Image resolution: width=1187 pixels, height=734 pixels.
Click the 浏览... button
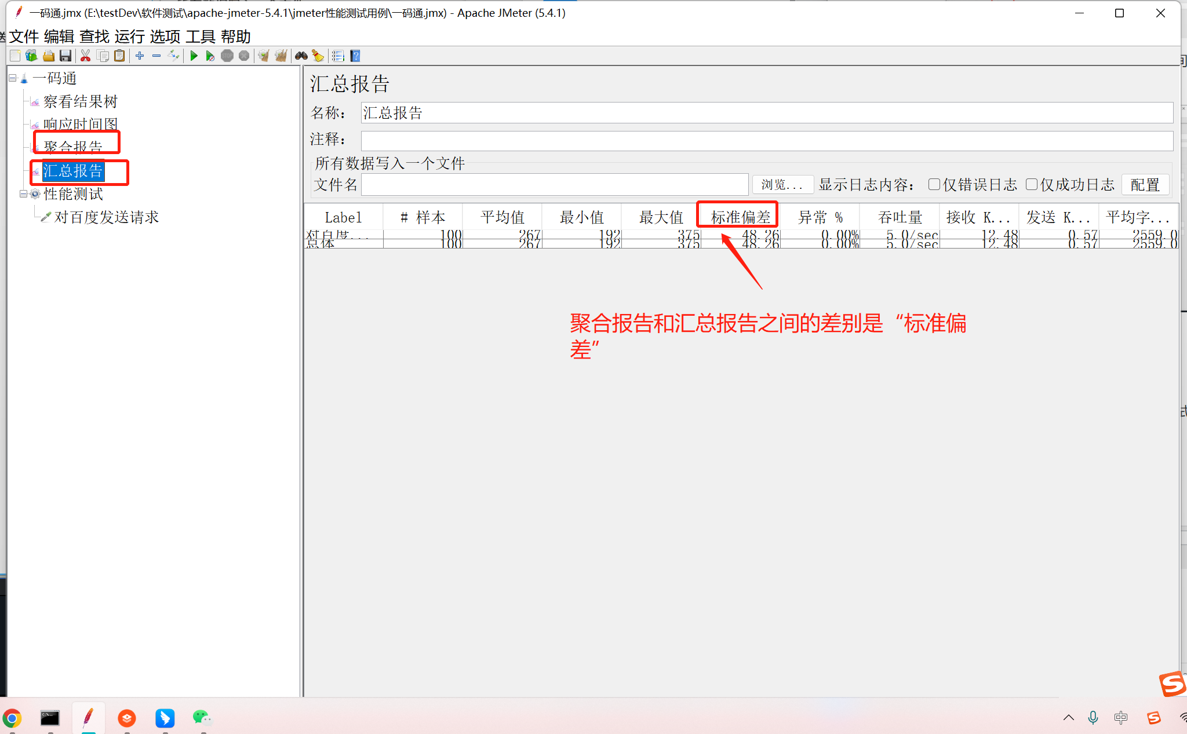(x=782, y=185)
